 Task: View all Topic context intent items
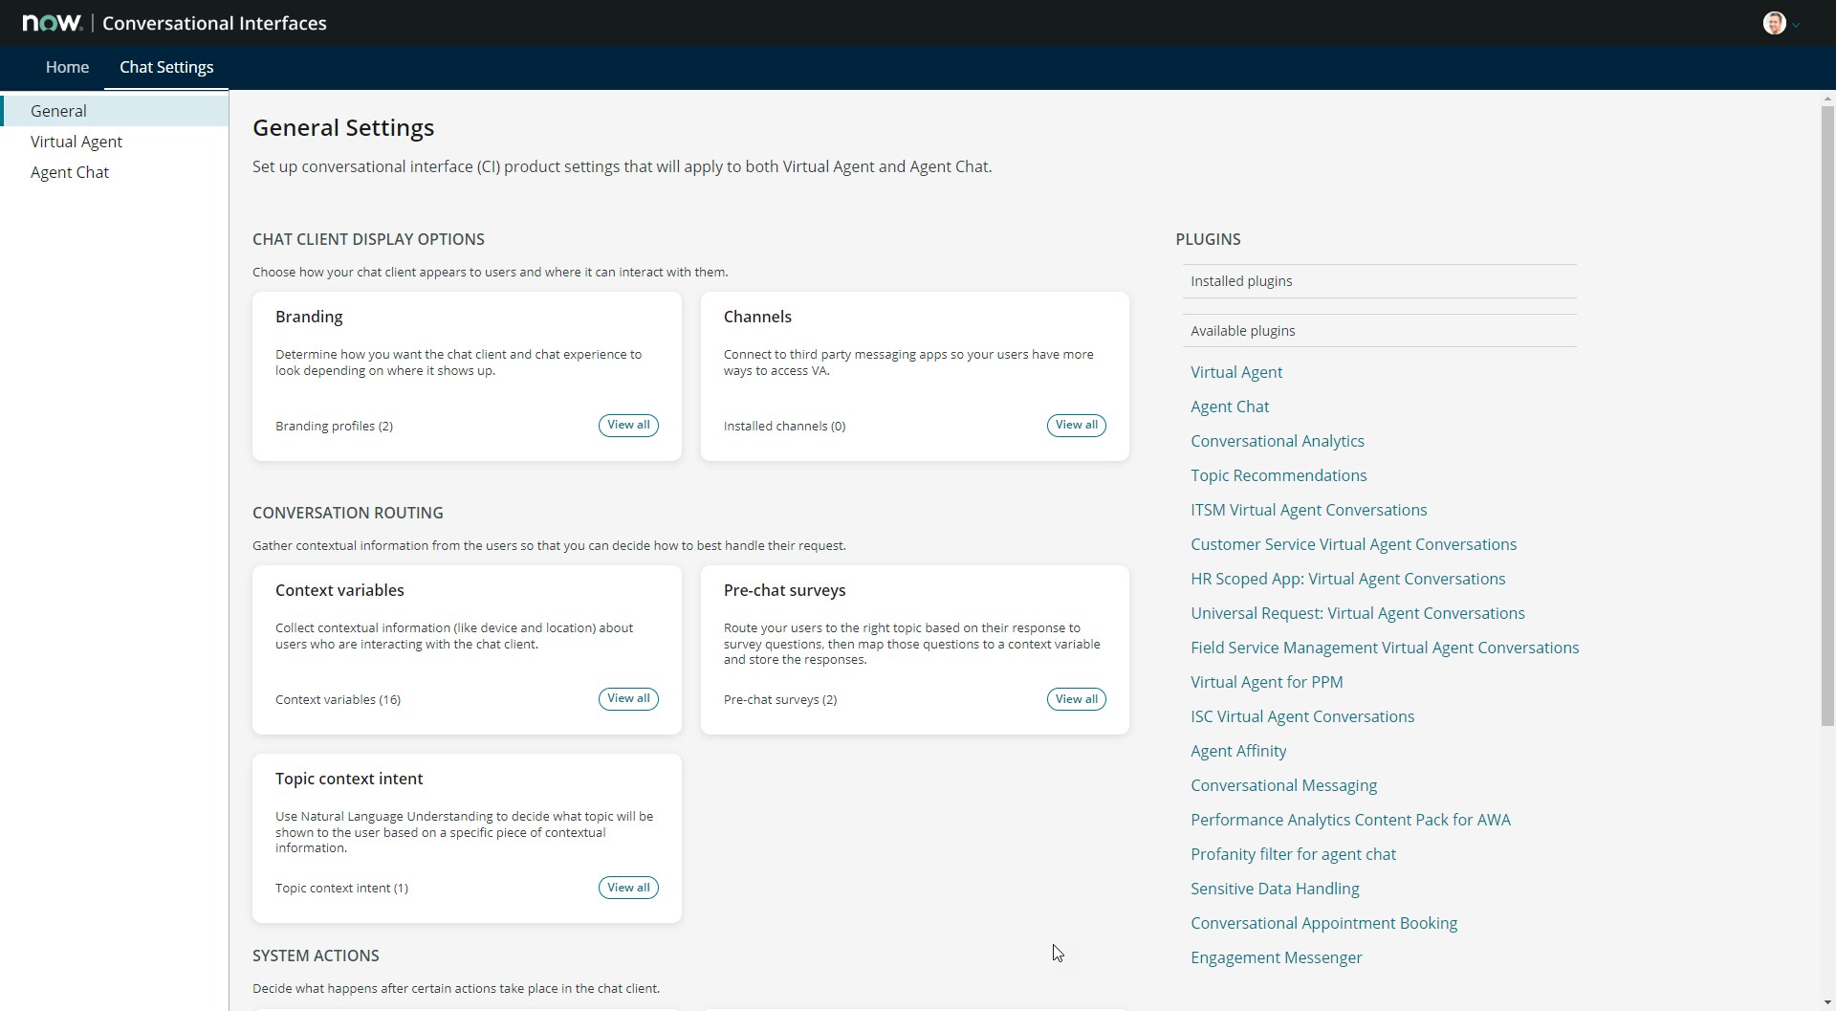coord(627,887)
